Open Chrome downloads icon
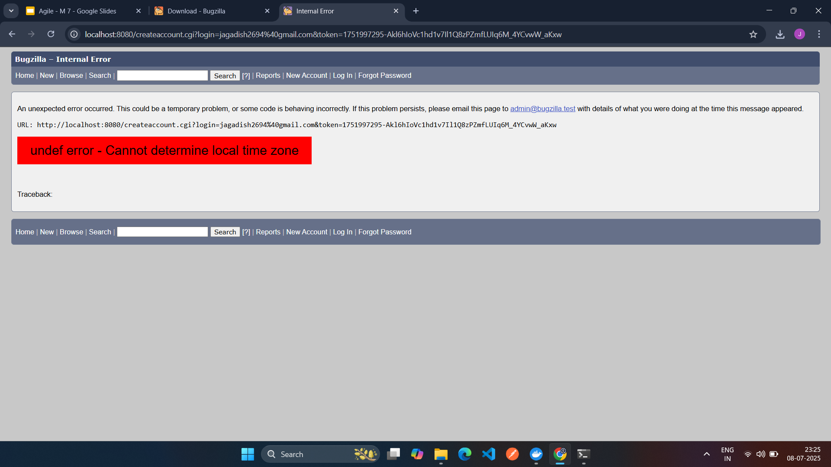 coord(780,34)
